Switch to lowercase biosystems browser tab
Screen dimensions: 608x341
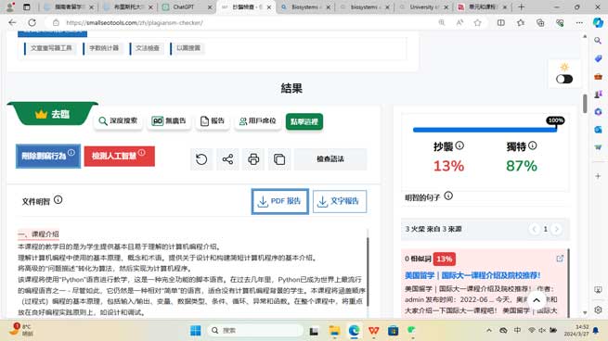point(364,7)
